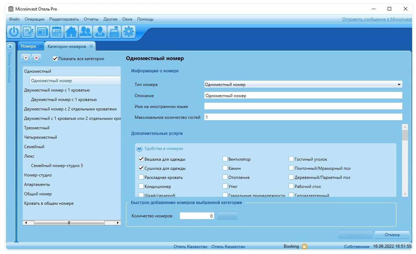Click the add category plus icon
This screenshot has width=416, height=254.
(x=26, y=58)
